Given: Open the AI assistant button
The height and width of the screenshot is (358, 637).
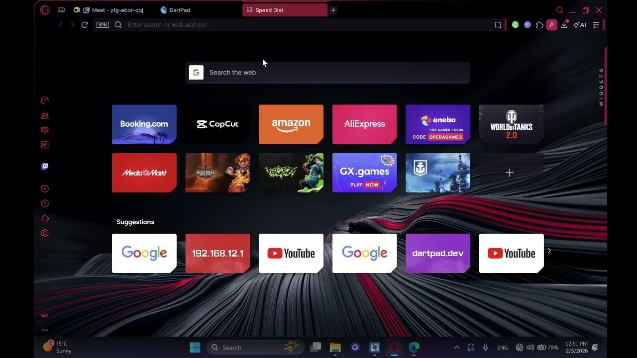Looking at the screenshot, I should [580, 25].
